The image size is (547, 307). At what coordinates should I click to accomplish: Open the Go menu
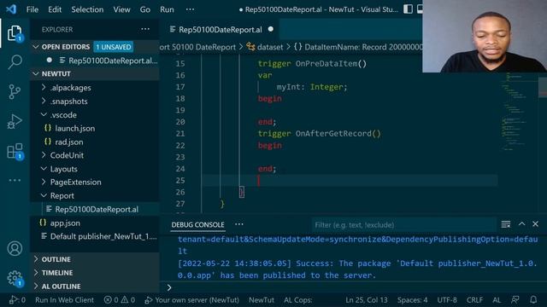coord(145,9)
